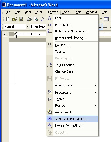Save the document with the floppy disk icon
Viewport: 111px width, 142px height.
[x=21, y=19]
